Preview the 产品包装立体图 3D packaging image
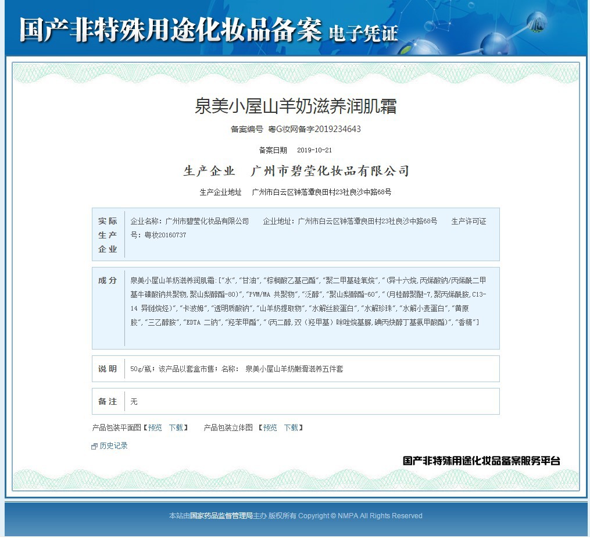This screenshot has width=590, height=538. [270, 427]
